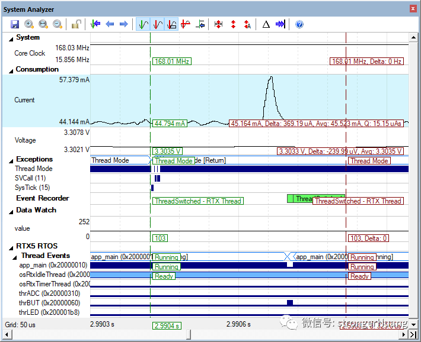
Task: Click the Show All zoom icon
Action: [x=43, y=24]
